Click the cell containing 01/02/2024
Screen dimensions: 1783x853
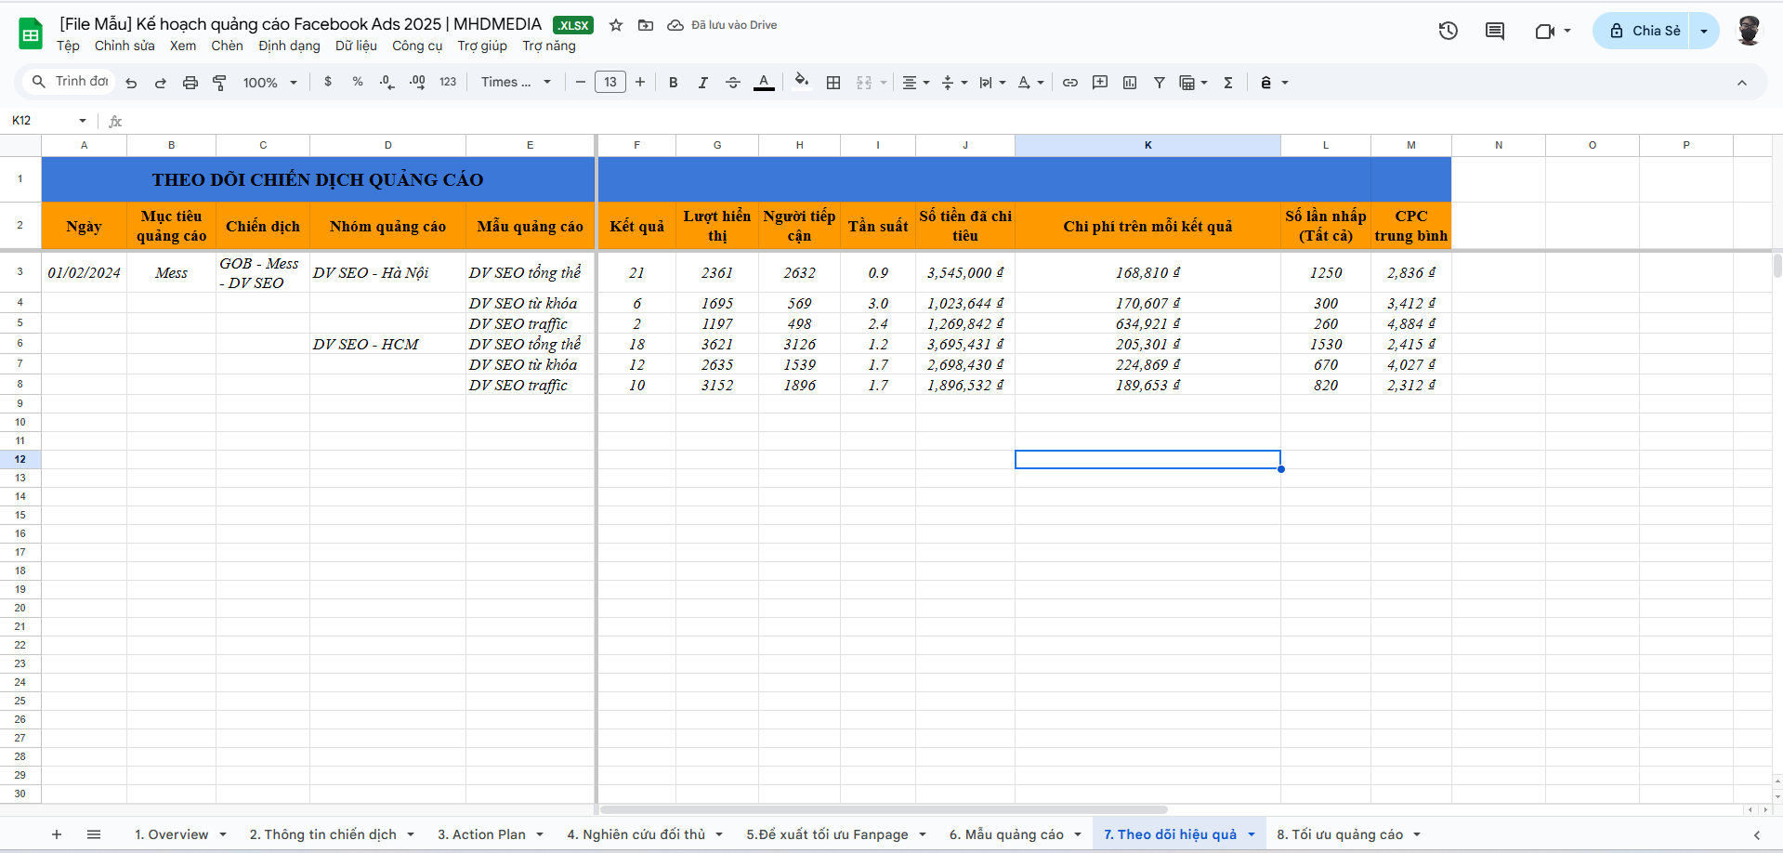tap(84, 272)
